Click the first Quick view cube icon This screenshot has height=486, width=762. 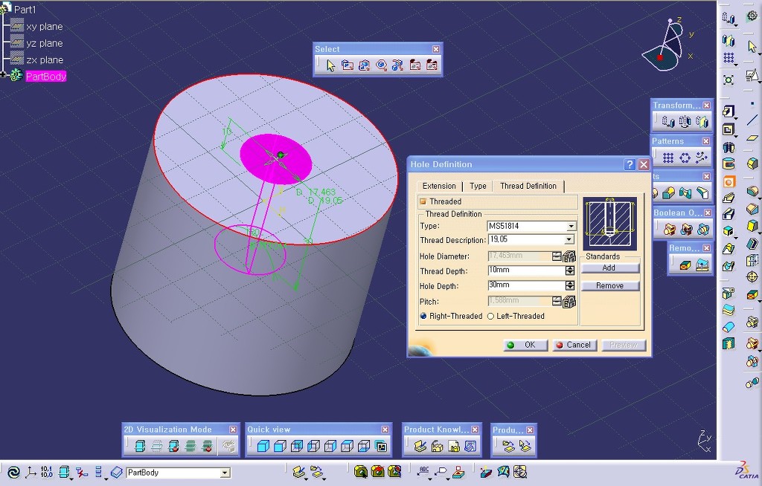coord(263,447)
